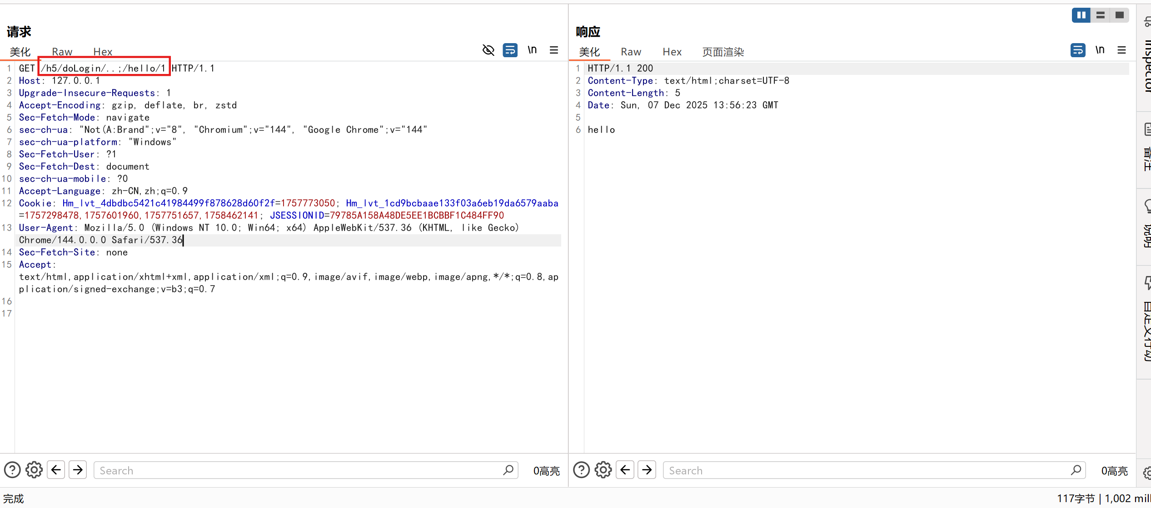Go to previous match in request search
Viewport: 1151px width, 508px height.
56,470
